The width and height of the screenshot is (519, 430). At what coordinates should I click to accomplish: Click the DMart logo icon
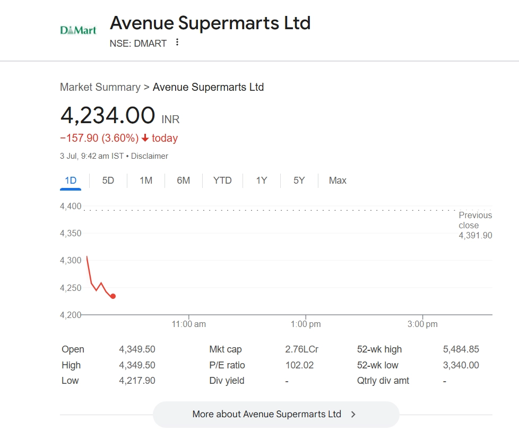78,30
